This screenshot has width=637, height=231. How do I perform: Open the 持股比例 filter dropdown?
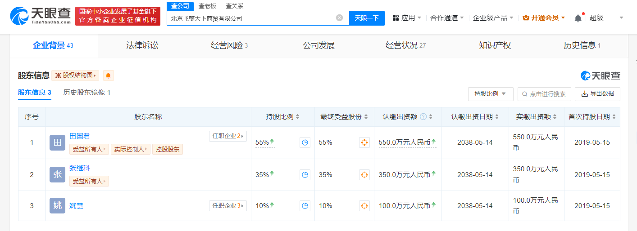coord(490,94)
